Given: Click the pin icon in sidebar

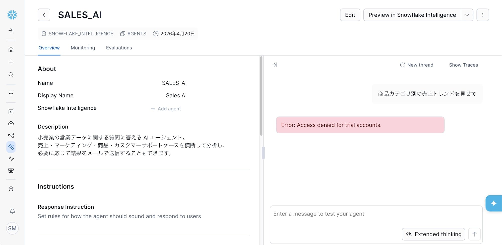Looking at the screenshot, I should click(x=11, y=93).
